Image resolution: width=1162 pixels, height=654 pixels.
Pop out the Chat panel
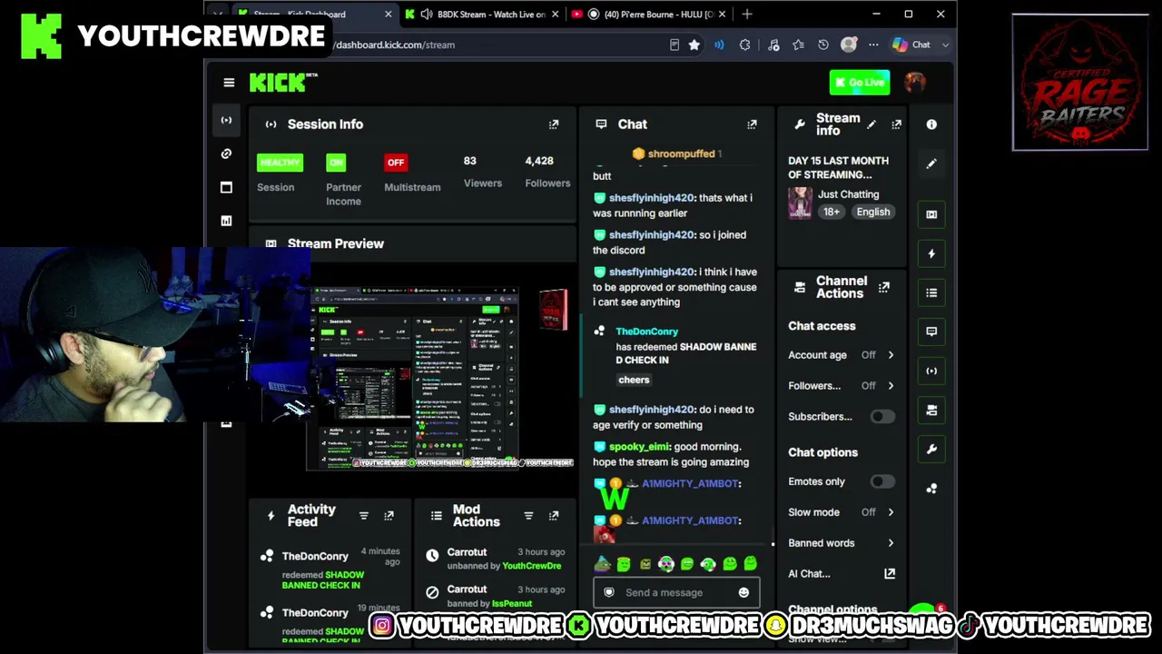pos(752,124)
